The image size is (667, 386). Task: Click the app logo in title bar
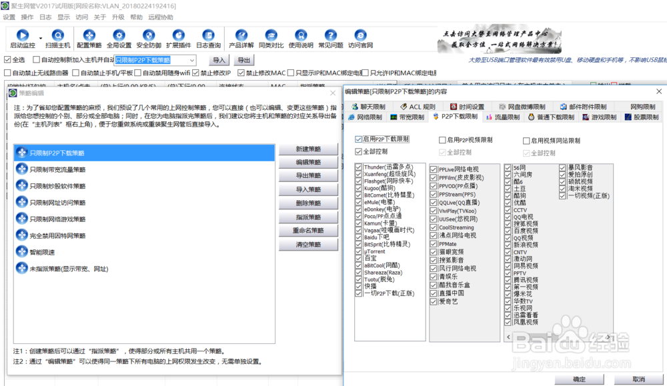click(x=5, y=5)
